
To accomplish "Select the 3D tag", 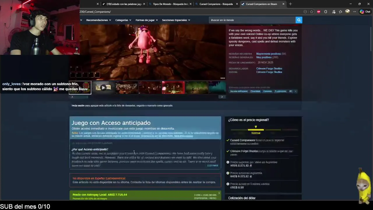I will (x=291, y=91).
